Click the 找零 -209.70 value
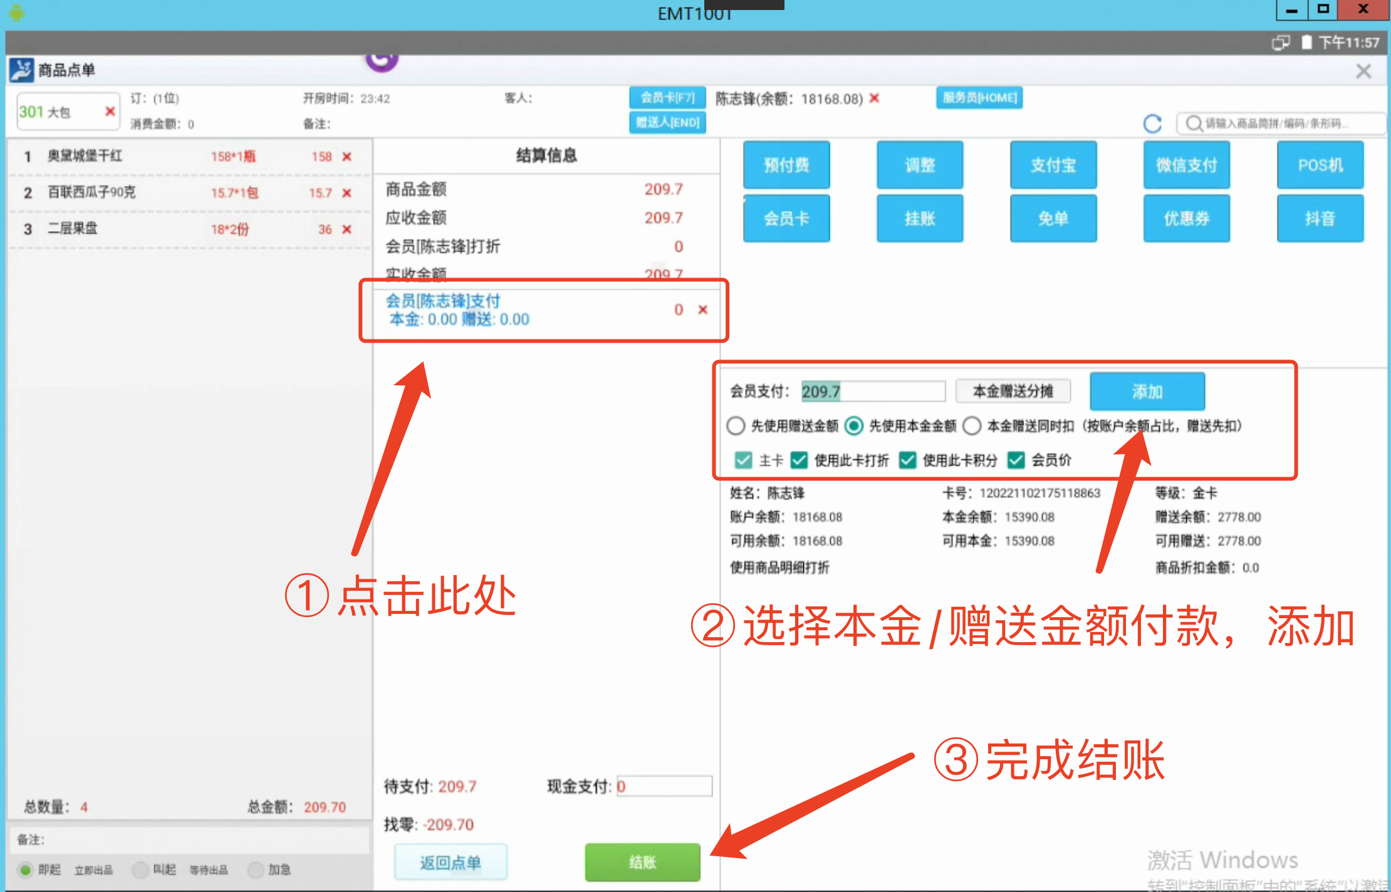This screenshot has width=1391, height=892. [x=448, y=824]
